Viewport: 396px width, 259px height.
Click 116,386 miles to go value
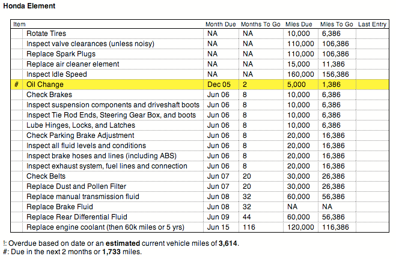(335, 227)
